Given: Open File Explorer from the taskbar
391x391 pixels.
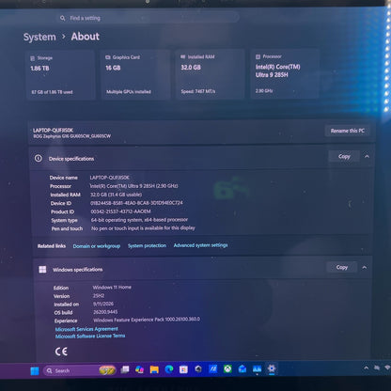Looking at the screenshot, I should point(154,369).
